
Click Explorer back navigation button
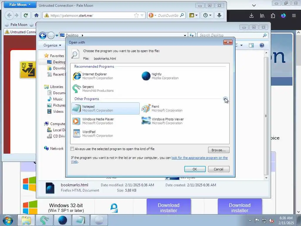tap(43, 36)
